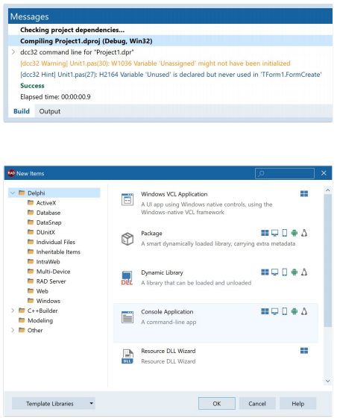Click the Windows platform icon beside Console Application
This screenshot has width=337, height=418.
pyautogui.click(x=265, y=311)
